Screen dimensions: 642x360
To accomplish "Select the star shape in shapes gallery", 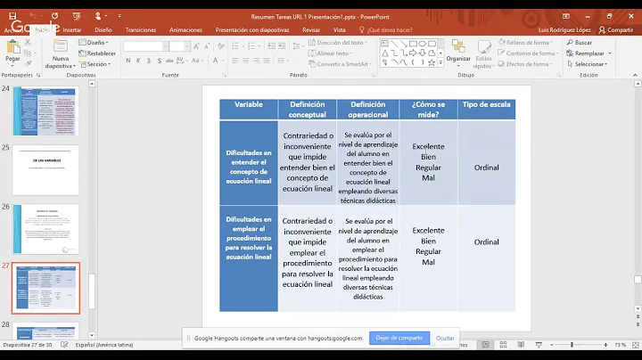I will click(x=432, y=62).
